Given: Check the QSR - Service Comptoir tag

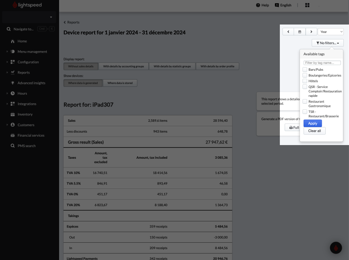Looking at the screenshot, I should (x=305, y=87).
